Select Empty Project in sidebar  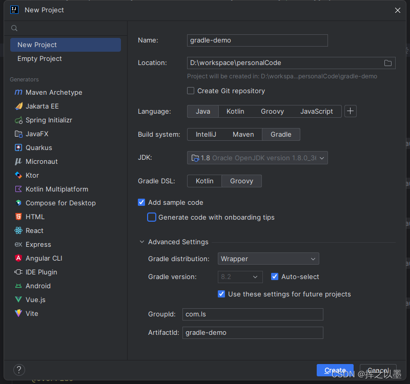click(x=66, y=58)
